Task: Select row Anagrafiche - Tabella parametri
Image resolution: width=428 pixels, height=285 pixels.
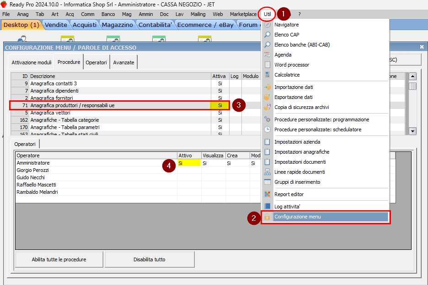Action: [x=120, y=127]
